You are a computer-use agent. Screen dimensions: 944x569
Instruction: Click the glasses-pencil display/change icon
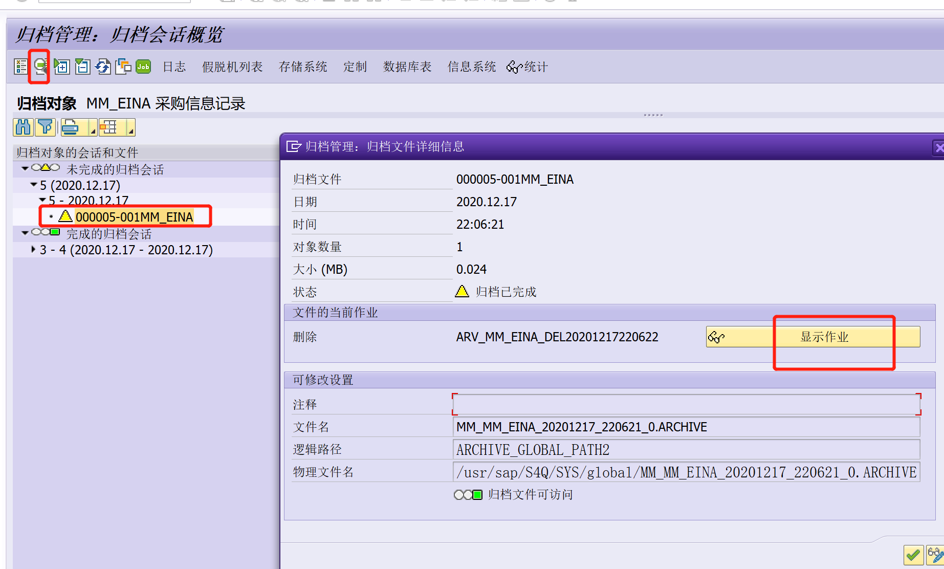[x=935, y=555]
